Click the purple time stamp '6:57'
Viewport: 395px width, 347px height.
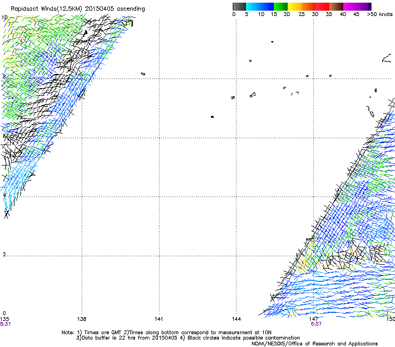pos(316,324)
